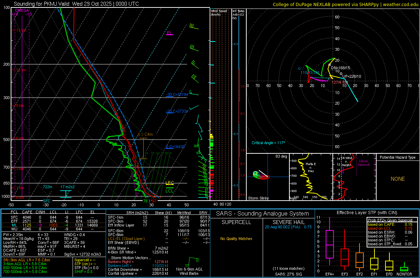The image size is (420, 278).
Task: Click the Wind Speed (knots) panel header
Action: (x=219, y=12)
